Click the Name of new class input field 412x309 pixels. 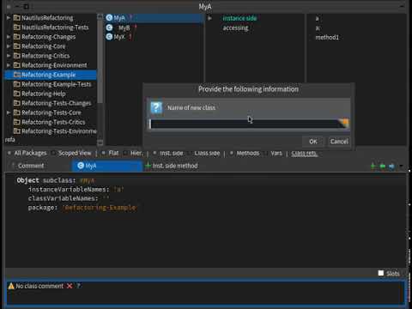click(x=249, y=124)
